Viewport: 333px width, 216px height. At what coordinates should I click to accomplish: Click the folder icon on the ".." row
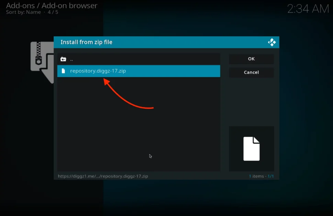click(x=64, y=59)
